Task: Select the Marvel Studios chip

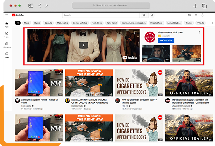Action: (174, 23)
